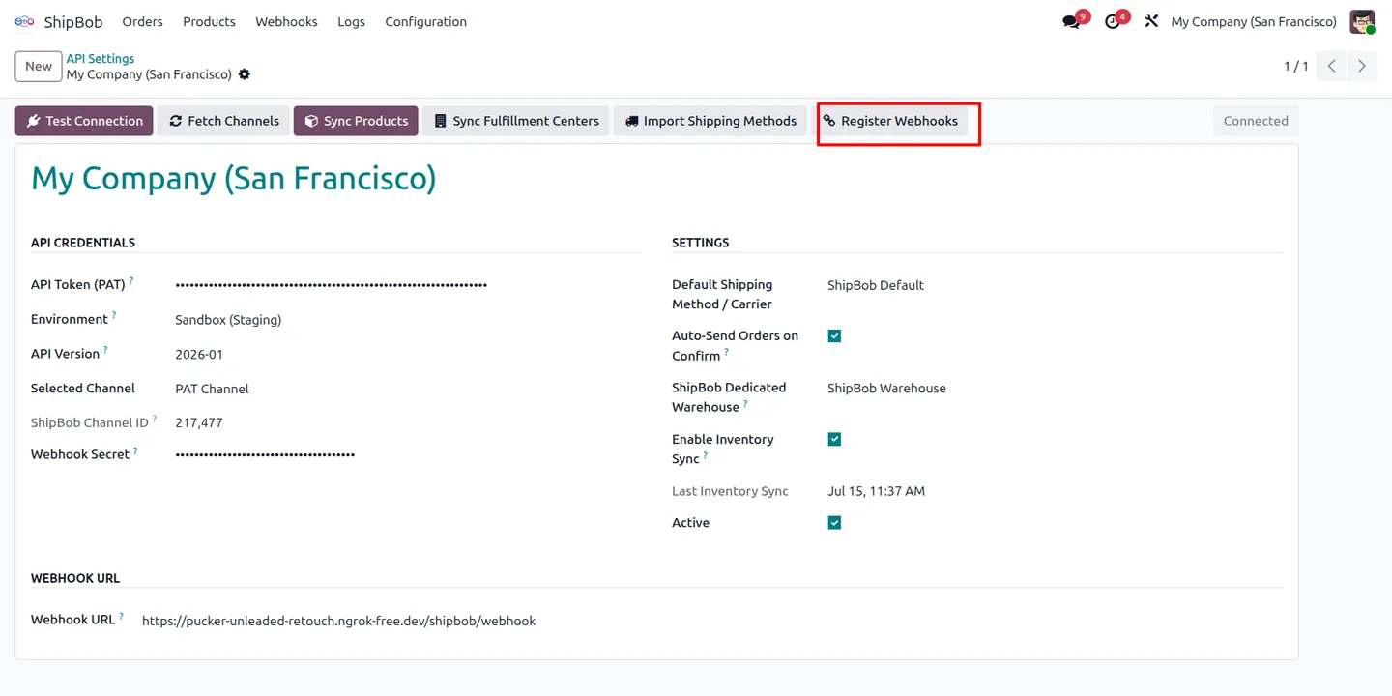Viewport: 1392px width, 696px height.
Task: Open the activities clock icon
Action: (x=1113, y=21)
